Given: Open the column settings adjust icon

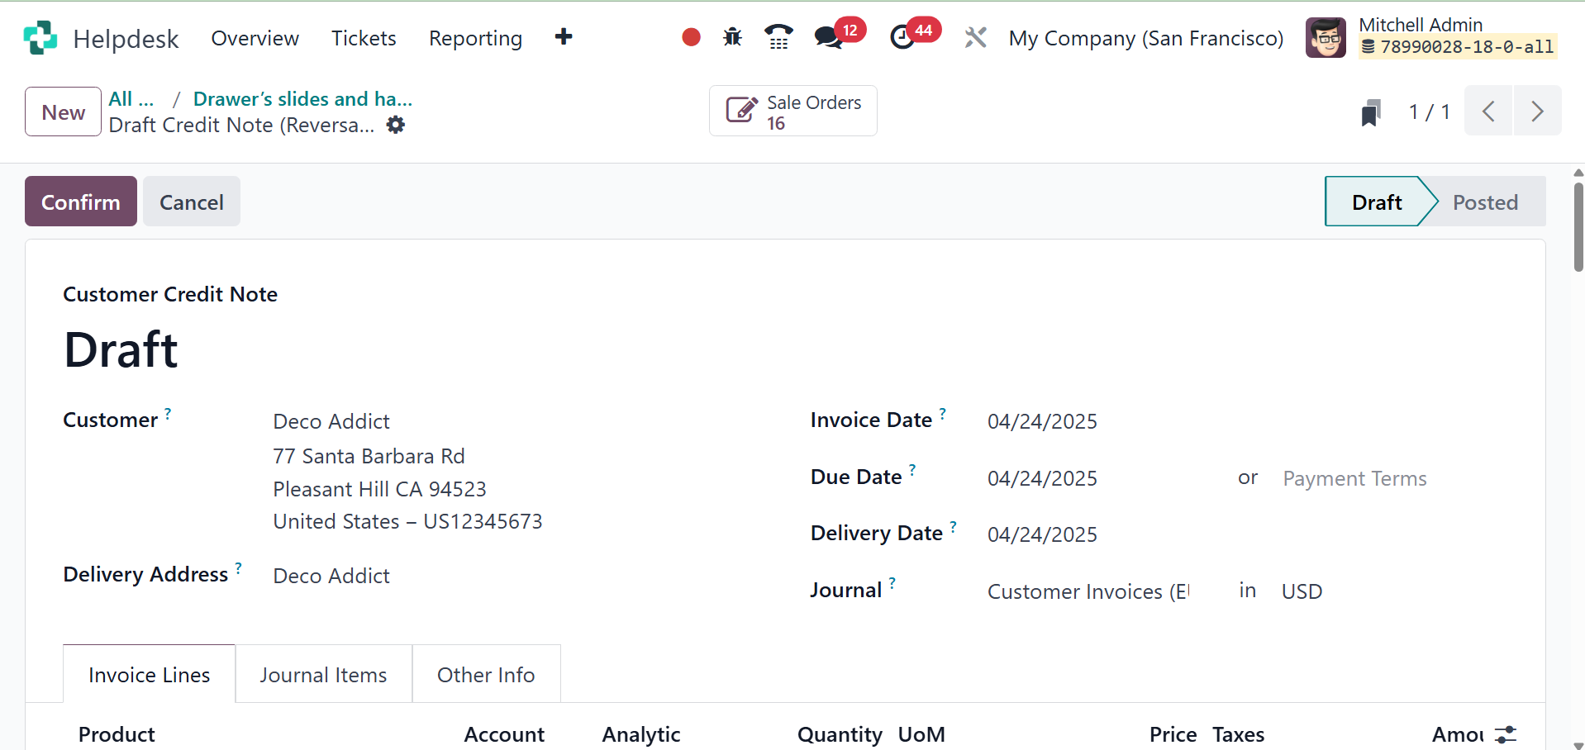Looking at the screenshot, I should (x=1506, y=734).
